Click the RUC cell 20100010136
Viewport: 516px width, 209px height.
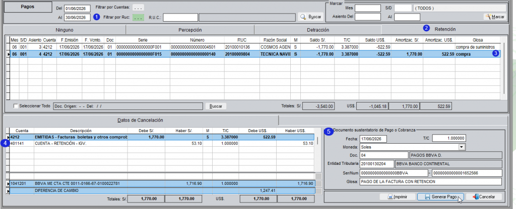coord(242,47)
